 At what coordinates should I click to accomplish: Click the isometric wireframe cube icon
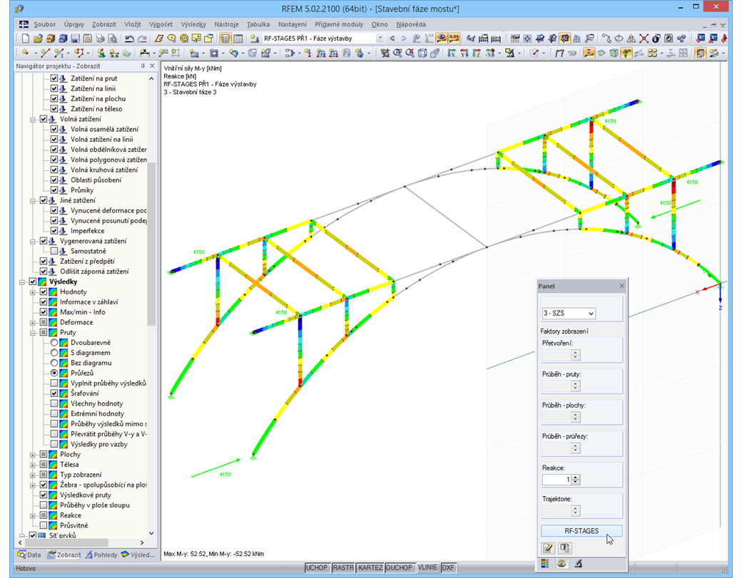tap(422, 53)
